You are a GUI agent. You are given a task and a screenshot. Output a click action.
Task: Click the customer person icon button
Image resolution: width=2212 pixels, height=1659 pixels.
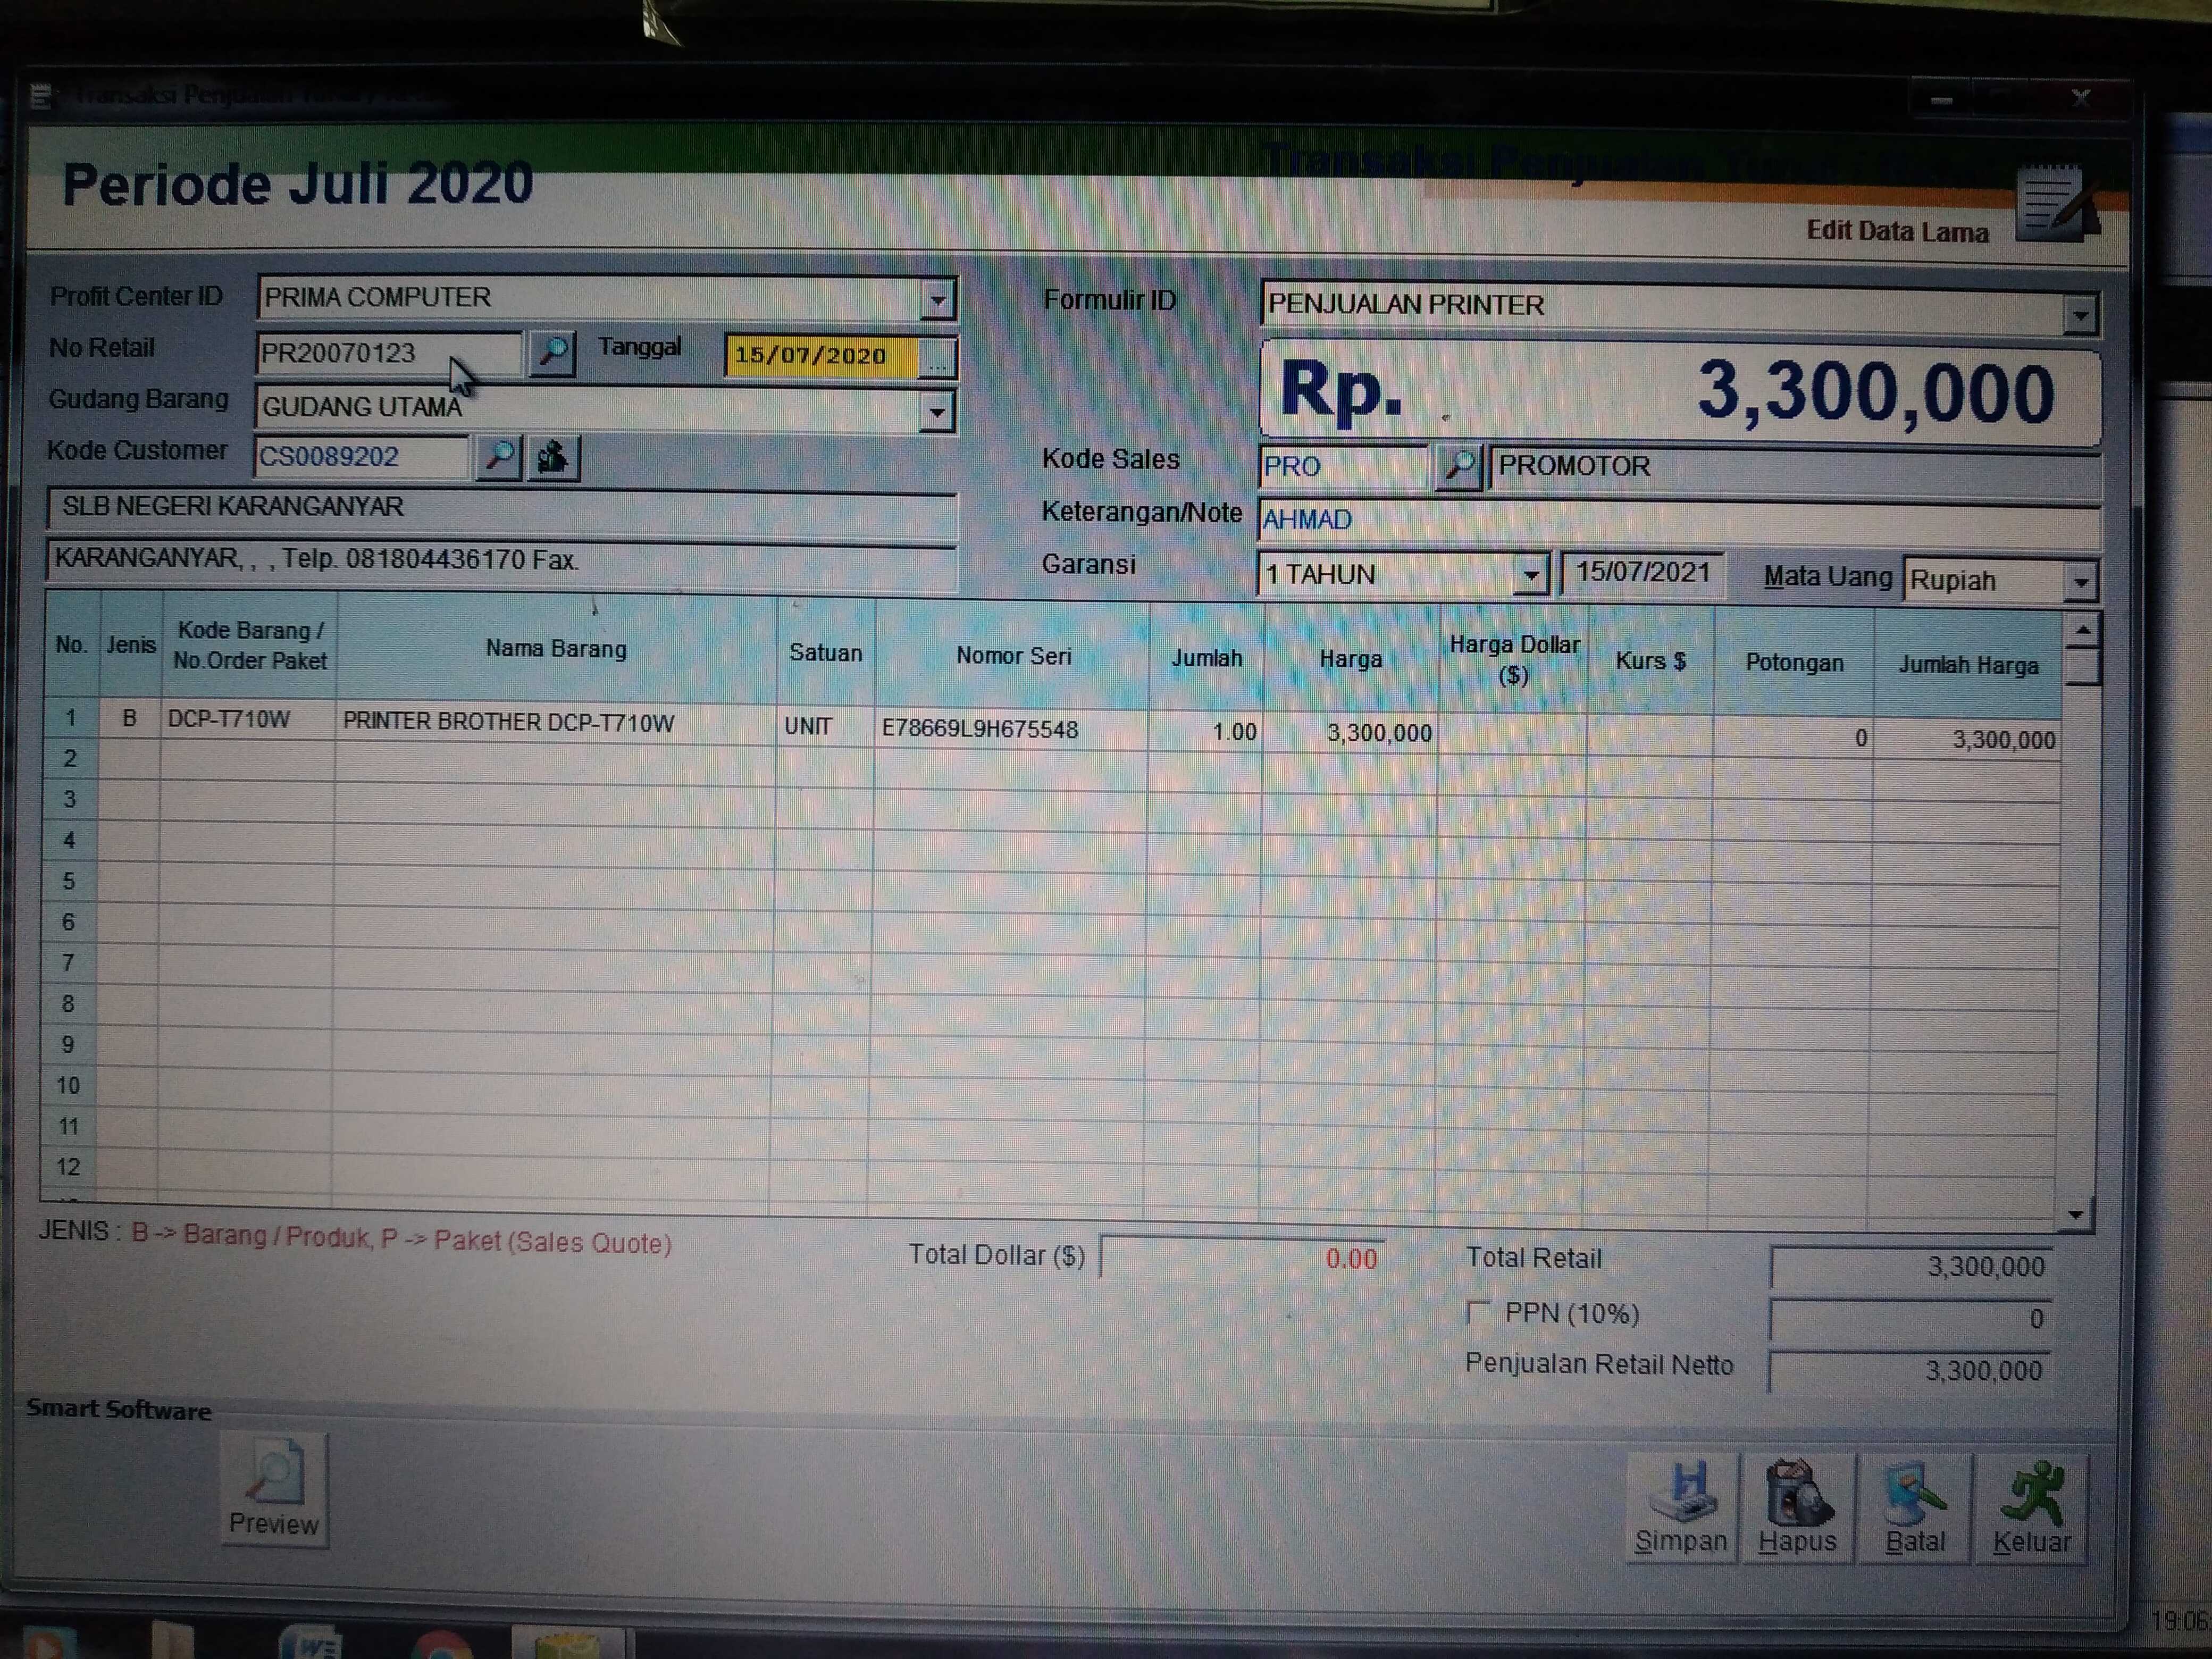tap(553, 458)
